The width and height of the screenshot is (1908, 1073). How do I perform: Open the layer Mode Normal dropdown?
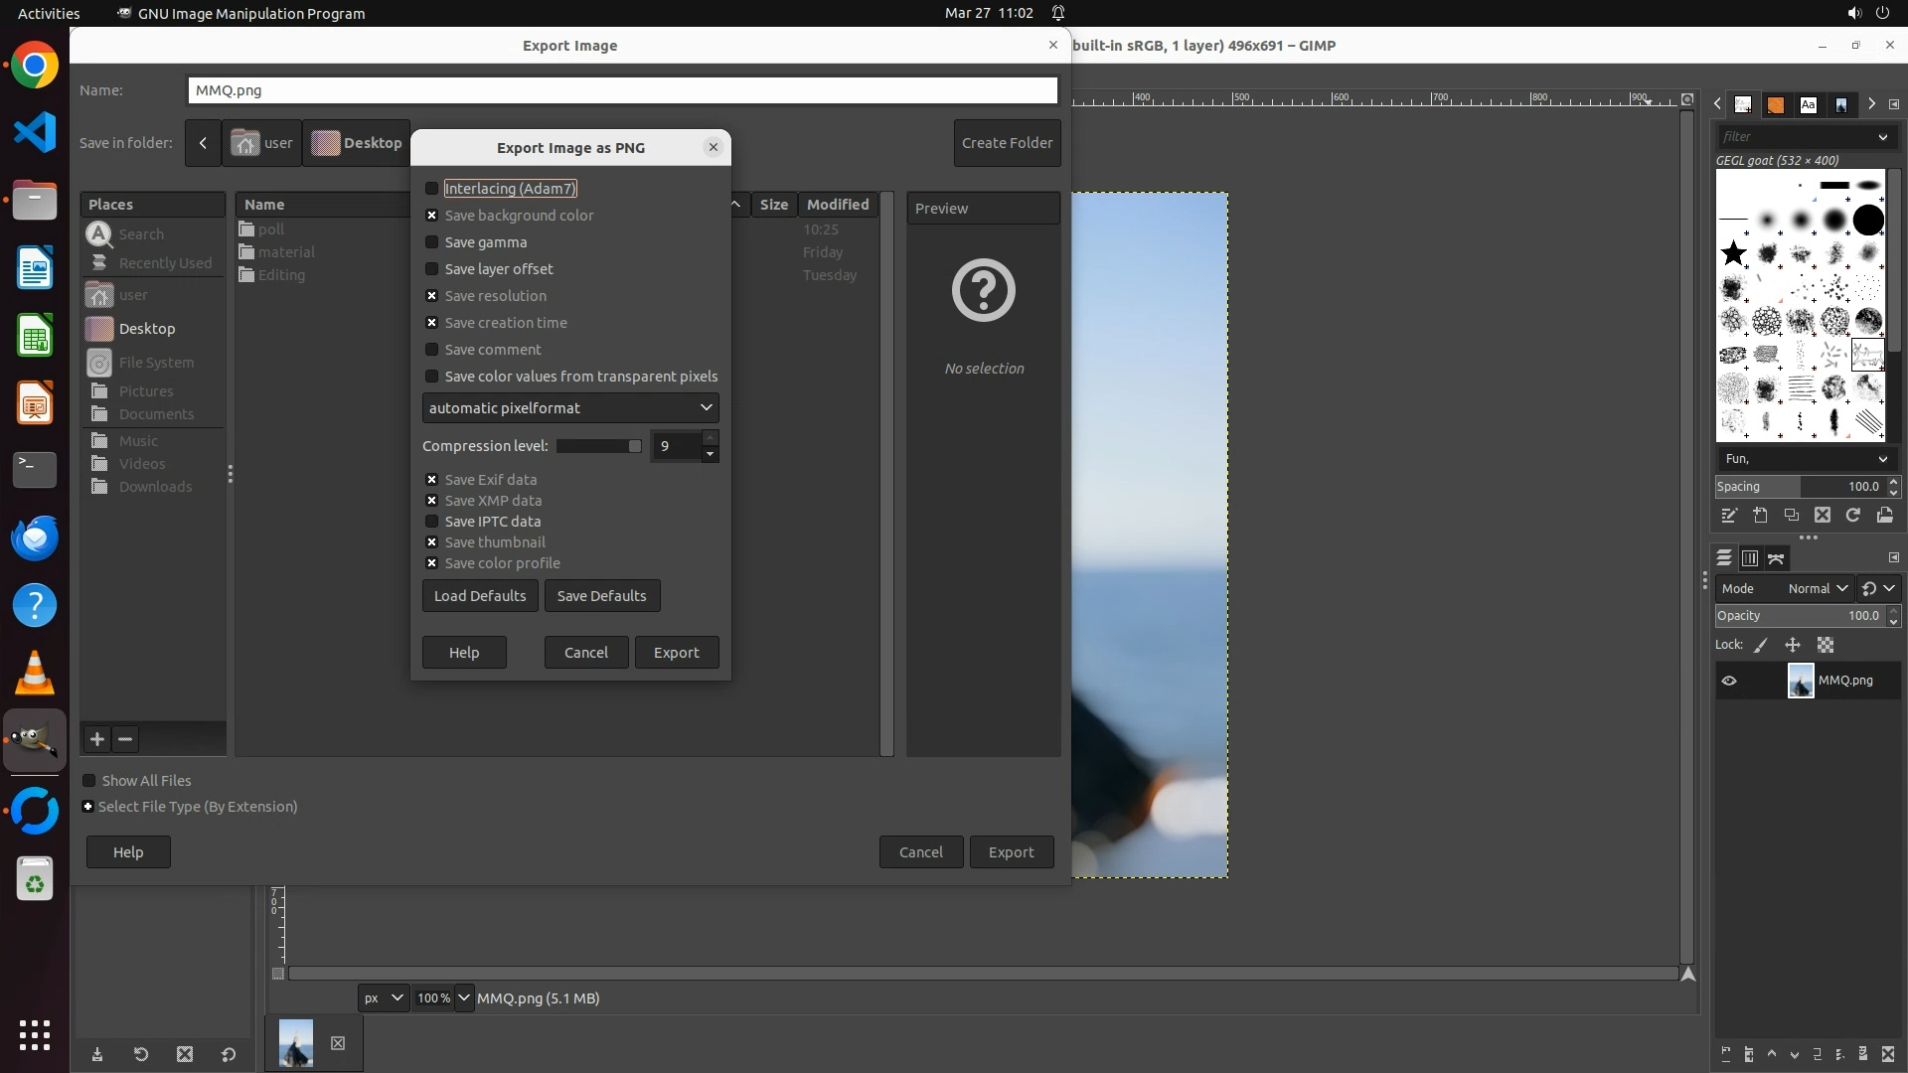1817,589
